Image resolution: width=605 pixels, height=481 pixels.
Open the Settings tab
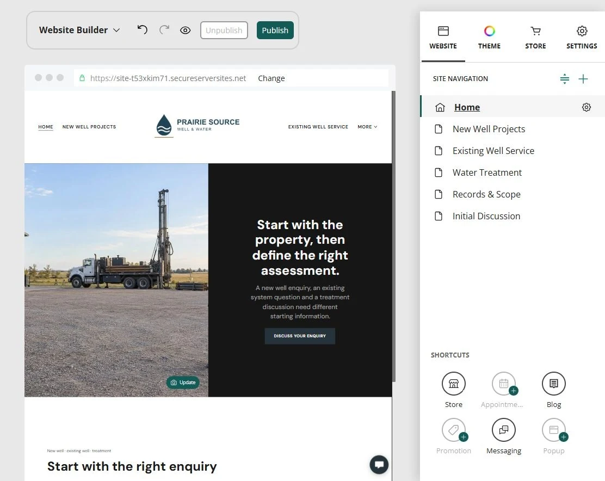[582, 38]
